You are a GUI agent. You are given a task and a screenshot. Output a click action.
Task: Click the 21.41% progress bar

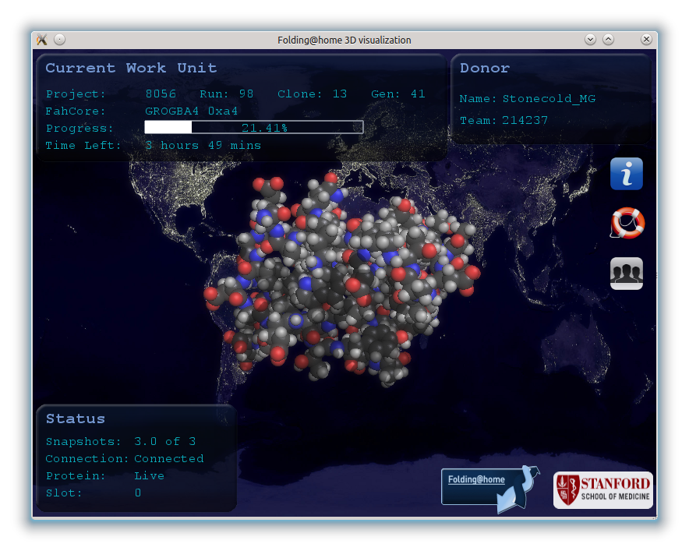[254, 128]
